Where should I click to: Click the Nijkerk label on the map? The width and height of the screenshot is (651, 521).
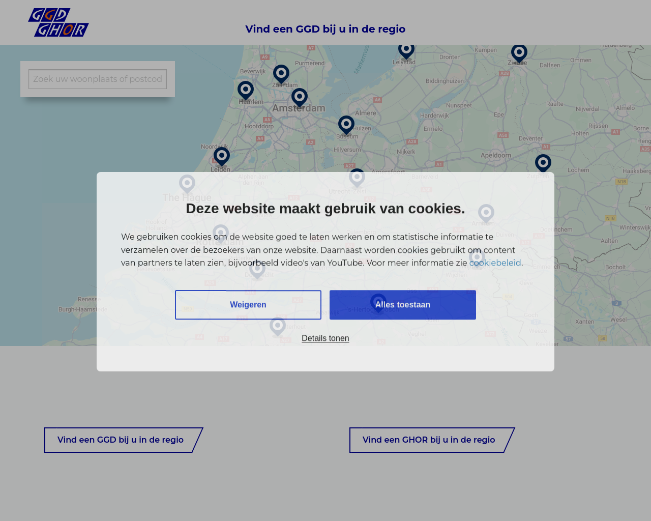[x=406, y=152]
